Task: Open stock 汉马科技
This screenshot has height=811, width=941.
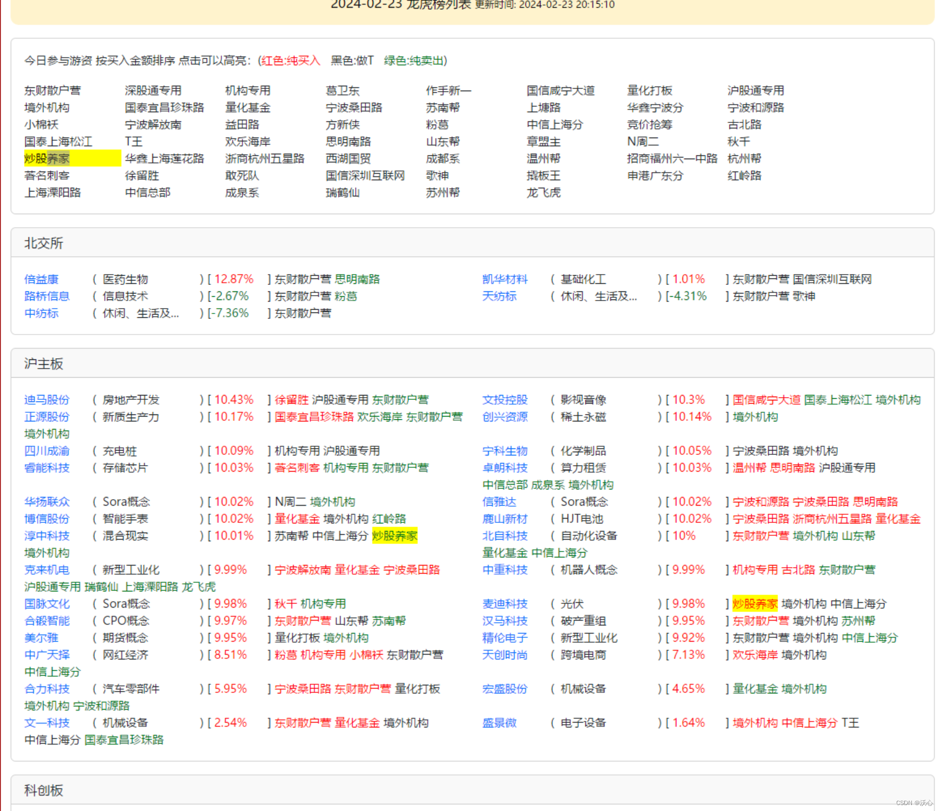Action: tap(505, 621)
